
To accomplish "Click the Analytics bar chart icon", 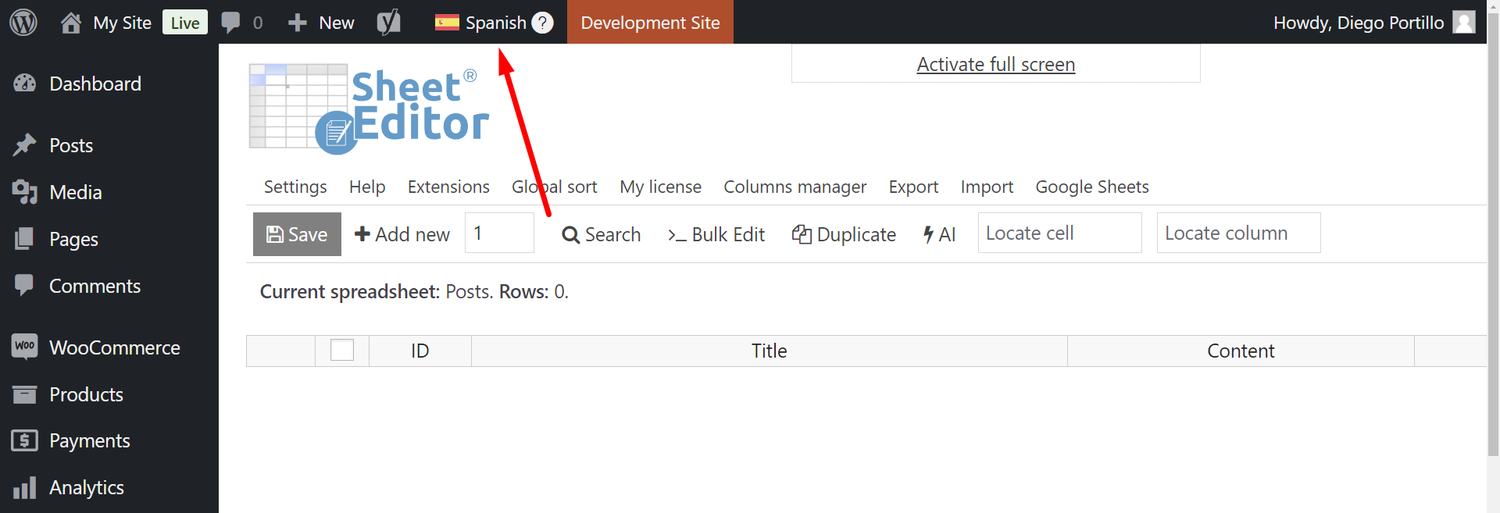I will click(25, 487).
